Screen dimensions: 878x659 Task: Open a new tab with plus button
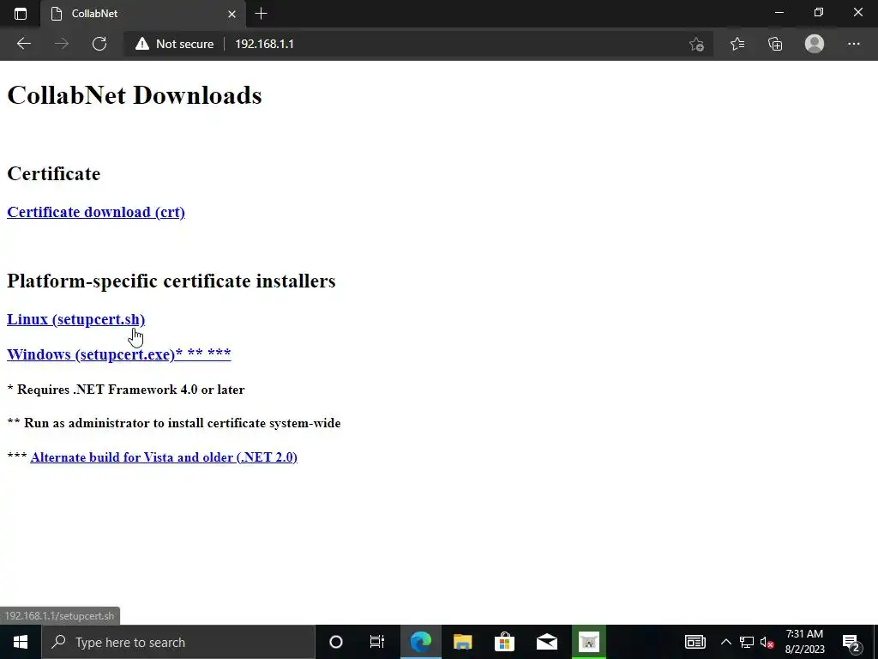tap(261, 14)
